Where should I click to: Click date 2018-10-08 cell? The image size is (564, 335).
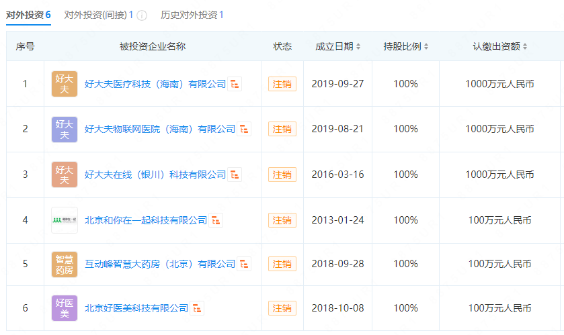click(x=337, y=308)
